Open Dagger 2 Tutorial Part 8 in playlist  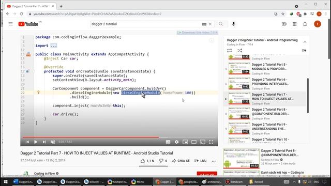click(x=265, y=114)
